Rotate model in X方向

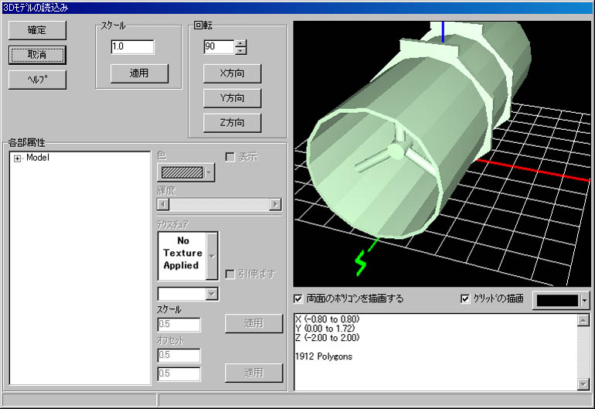[233, 73]
